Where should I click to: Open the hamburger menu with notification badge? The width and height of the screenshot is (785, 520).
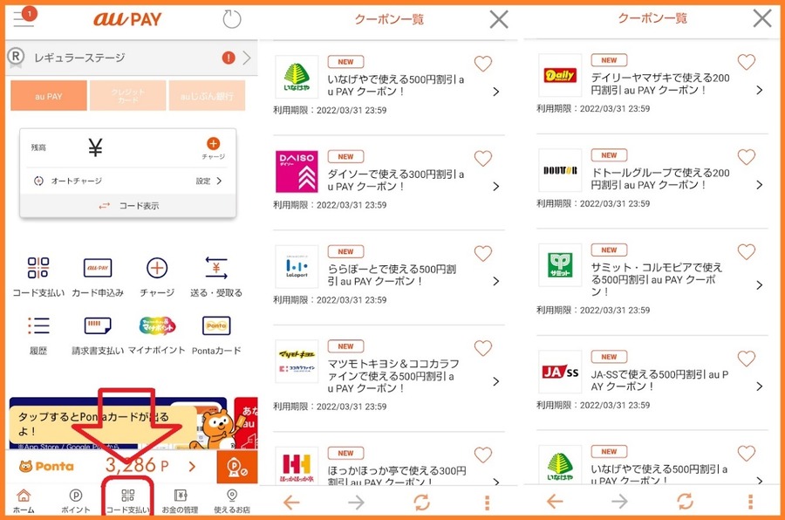pyautogui.click(x=24, y=17)
